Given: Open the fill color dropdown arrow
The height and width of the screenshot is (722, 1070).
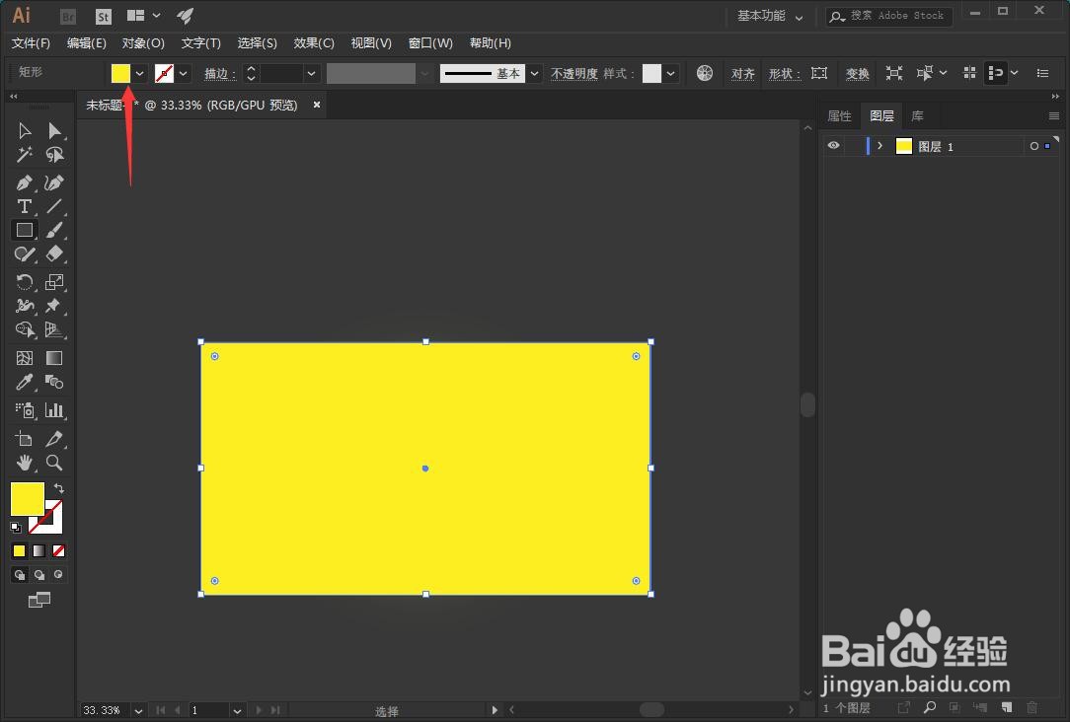Looking at the screenshot, I should pyautogui.click(x=140, y=73).
